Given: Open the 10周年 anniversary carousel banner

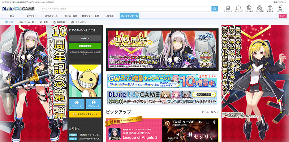Looking at the screenshot, I should point(162,49).
